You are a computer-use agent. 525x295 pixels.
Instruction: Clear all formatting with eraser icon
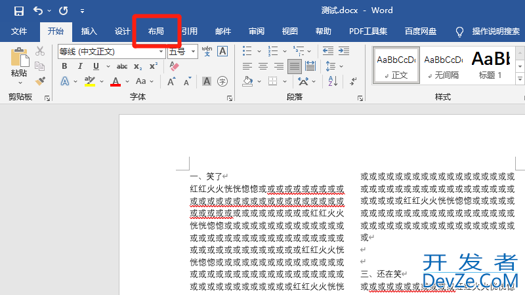(x=174, y=66)
